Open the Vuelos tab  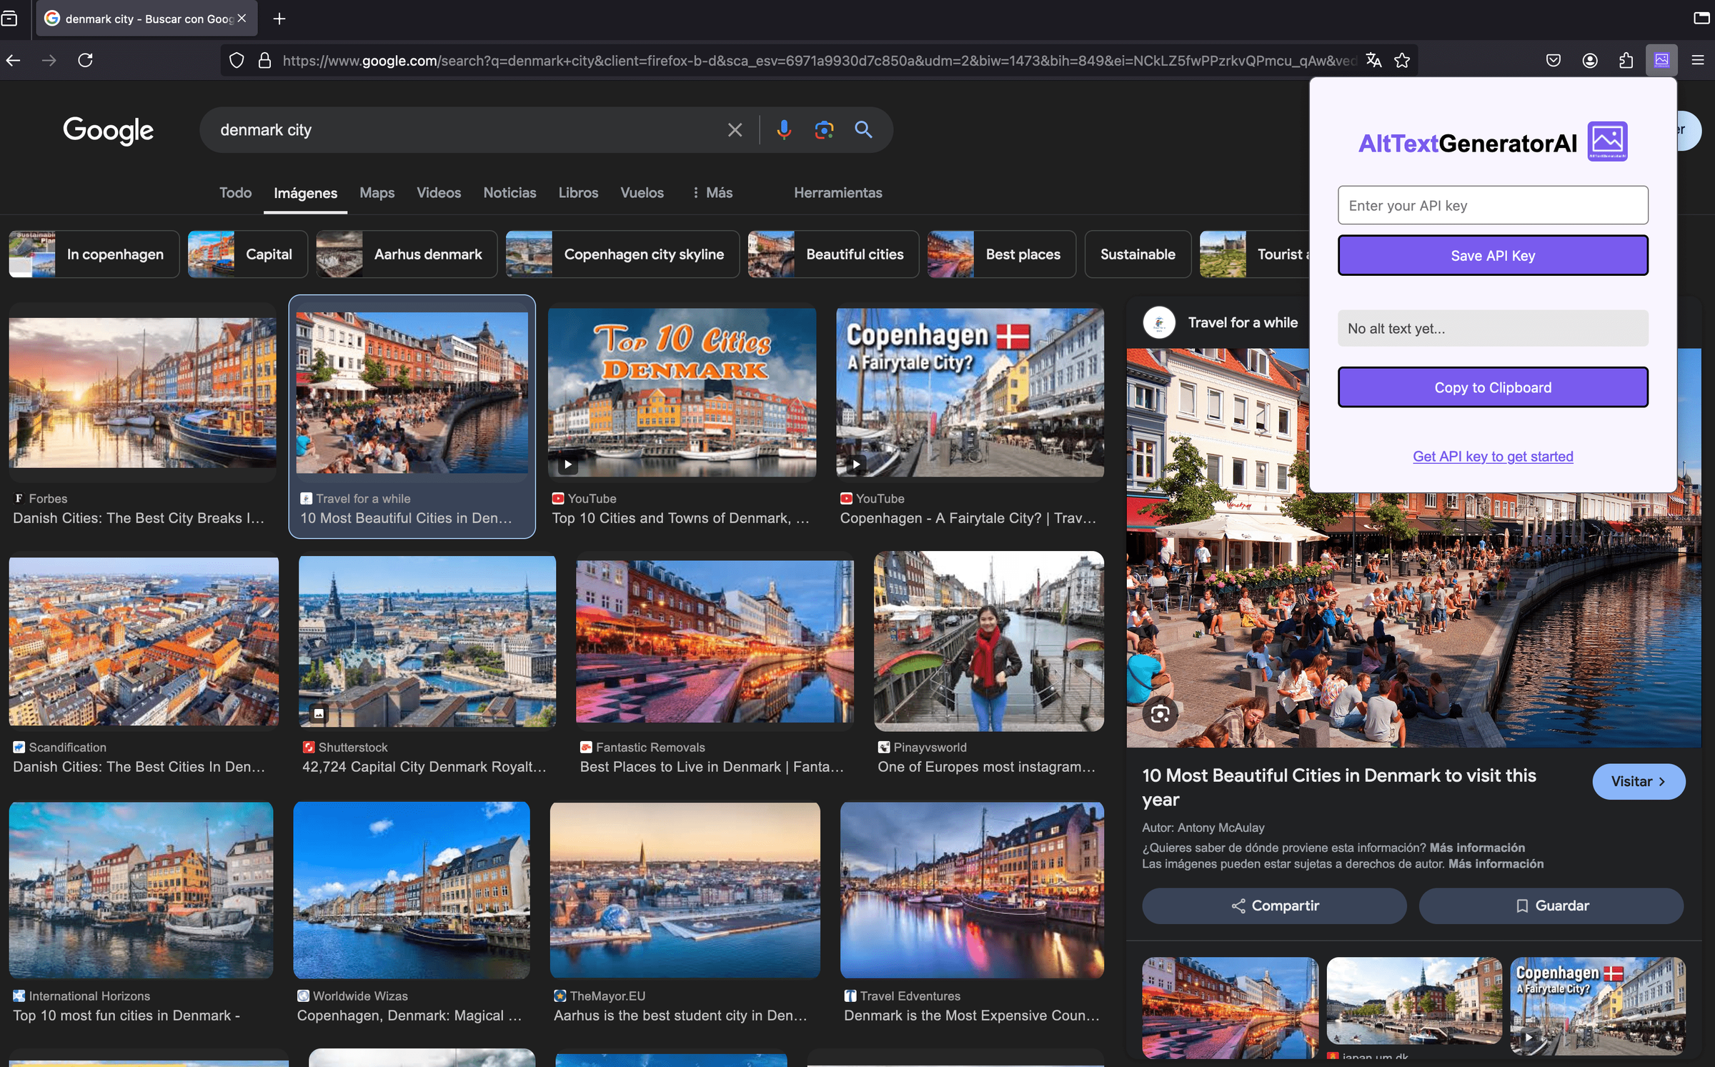[642, 193]
